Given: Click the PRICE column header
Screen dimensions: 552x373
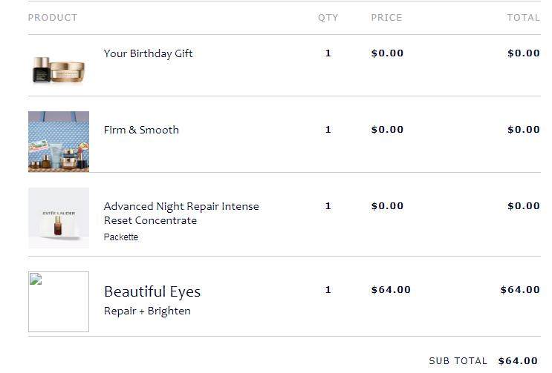Looking at the screenshot, I should coord(386,18).
